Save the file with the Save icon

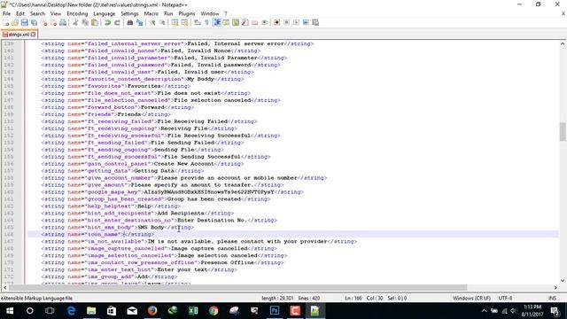point(24,22)
